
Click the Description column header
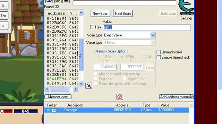(x=75, y=105)
